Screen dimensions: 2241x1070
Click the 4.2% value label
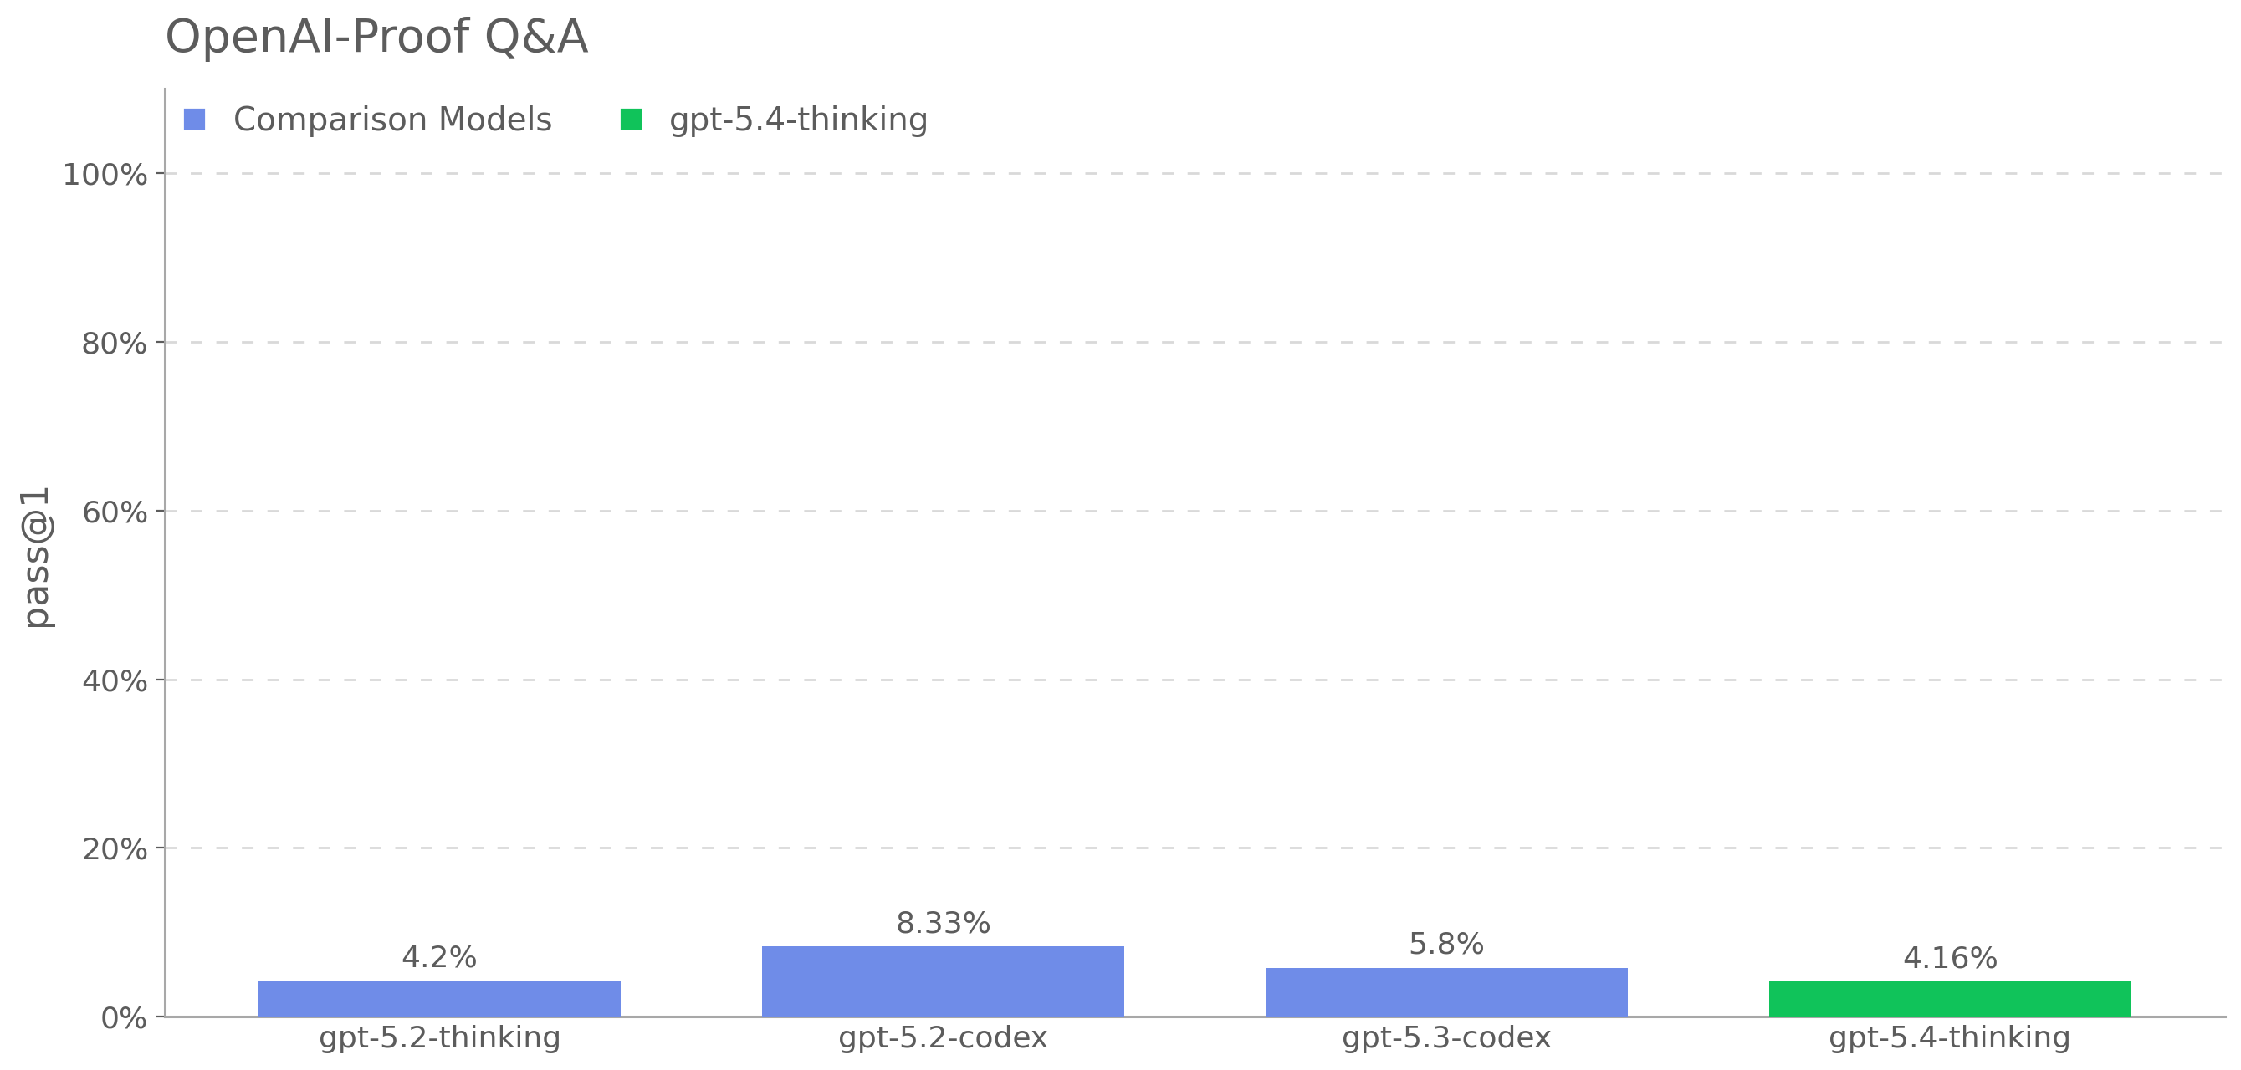coord(439,958)
